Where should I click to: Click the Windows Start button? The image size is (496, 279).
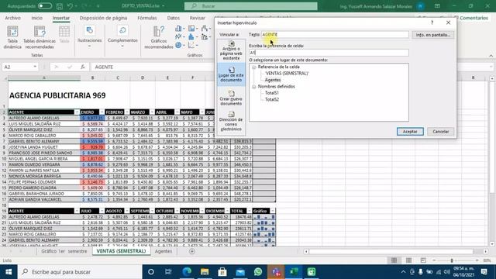[x=9, y=272]
